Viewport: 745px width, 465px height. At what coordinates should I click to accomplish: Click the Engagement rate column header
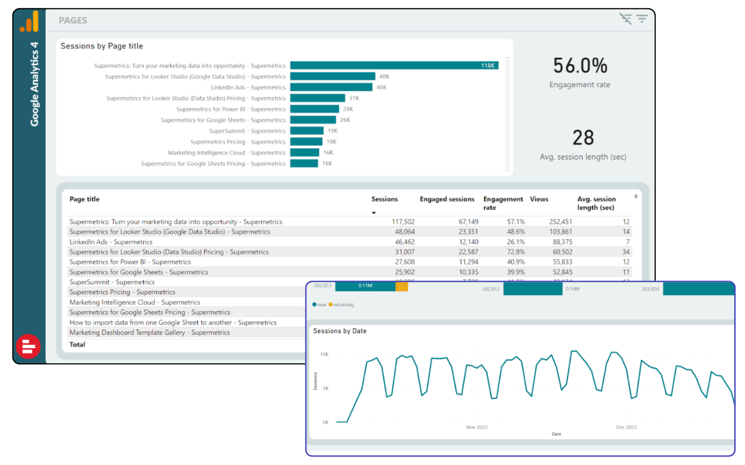pos(502,203)
